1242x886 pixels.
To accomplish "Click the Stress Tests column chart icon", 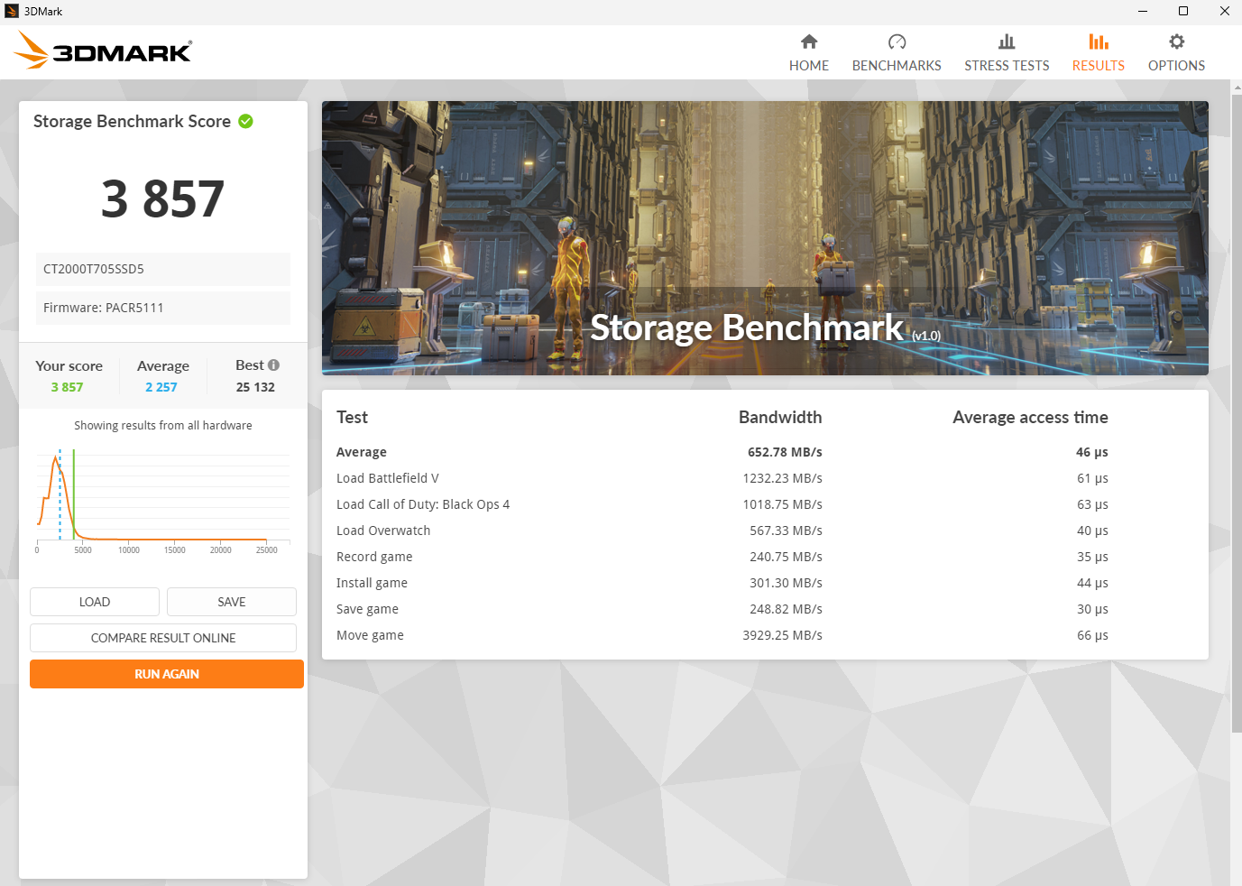I will point(1007,42).
